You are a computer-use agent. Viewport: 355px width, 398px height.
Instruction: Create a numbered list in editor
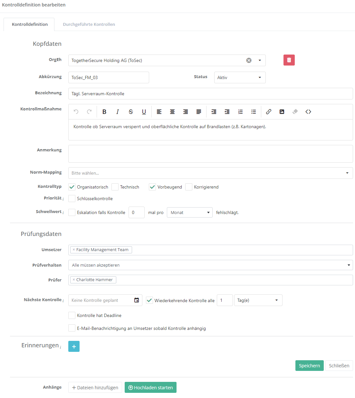pyautogui.click(x=240, y=112)
